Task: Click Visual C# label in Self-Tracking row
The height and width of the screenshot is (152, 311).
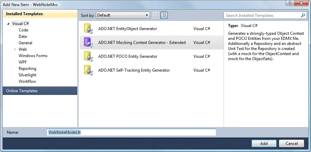Action: (202, 70)
